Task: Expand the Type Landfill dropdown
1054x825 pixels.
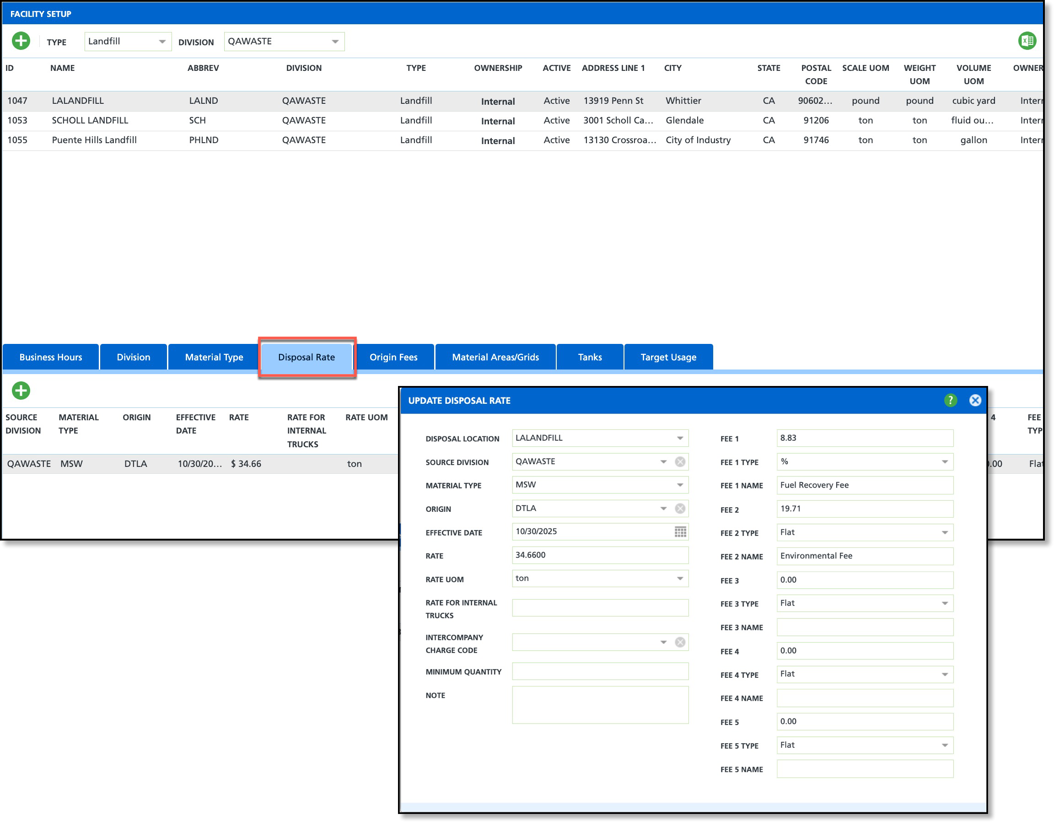Action: [x=162, y=42]
